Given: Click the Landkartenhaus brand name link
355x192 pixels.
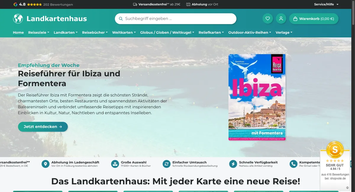Looking at the screenshot, I should 57,19.
